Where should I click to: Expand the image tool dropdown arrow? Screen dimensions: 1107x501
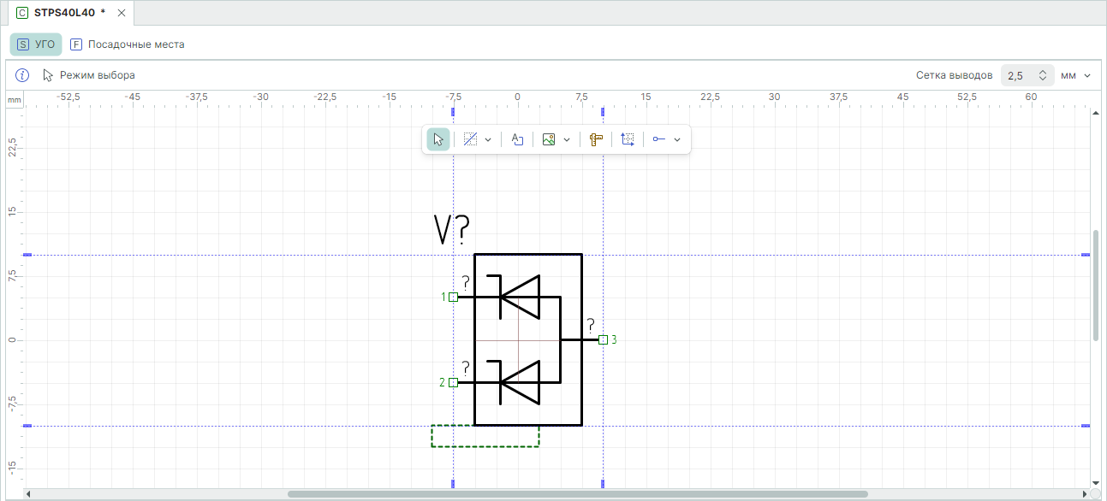[567, 139]
